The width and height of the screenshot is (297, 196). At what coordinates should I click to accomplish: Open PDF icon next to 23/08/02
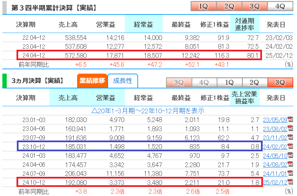coord(290,128)
